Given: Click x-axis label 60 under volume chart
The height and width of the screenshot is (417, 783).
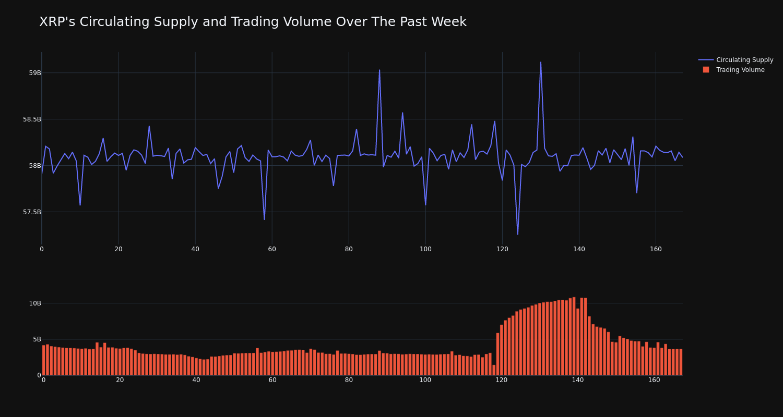Looking at the screenshot, I should 272,380.
